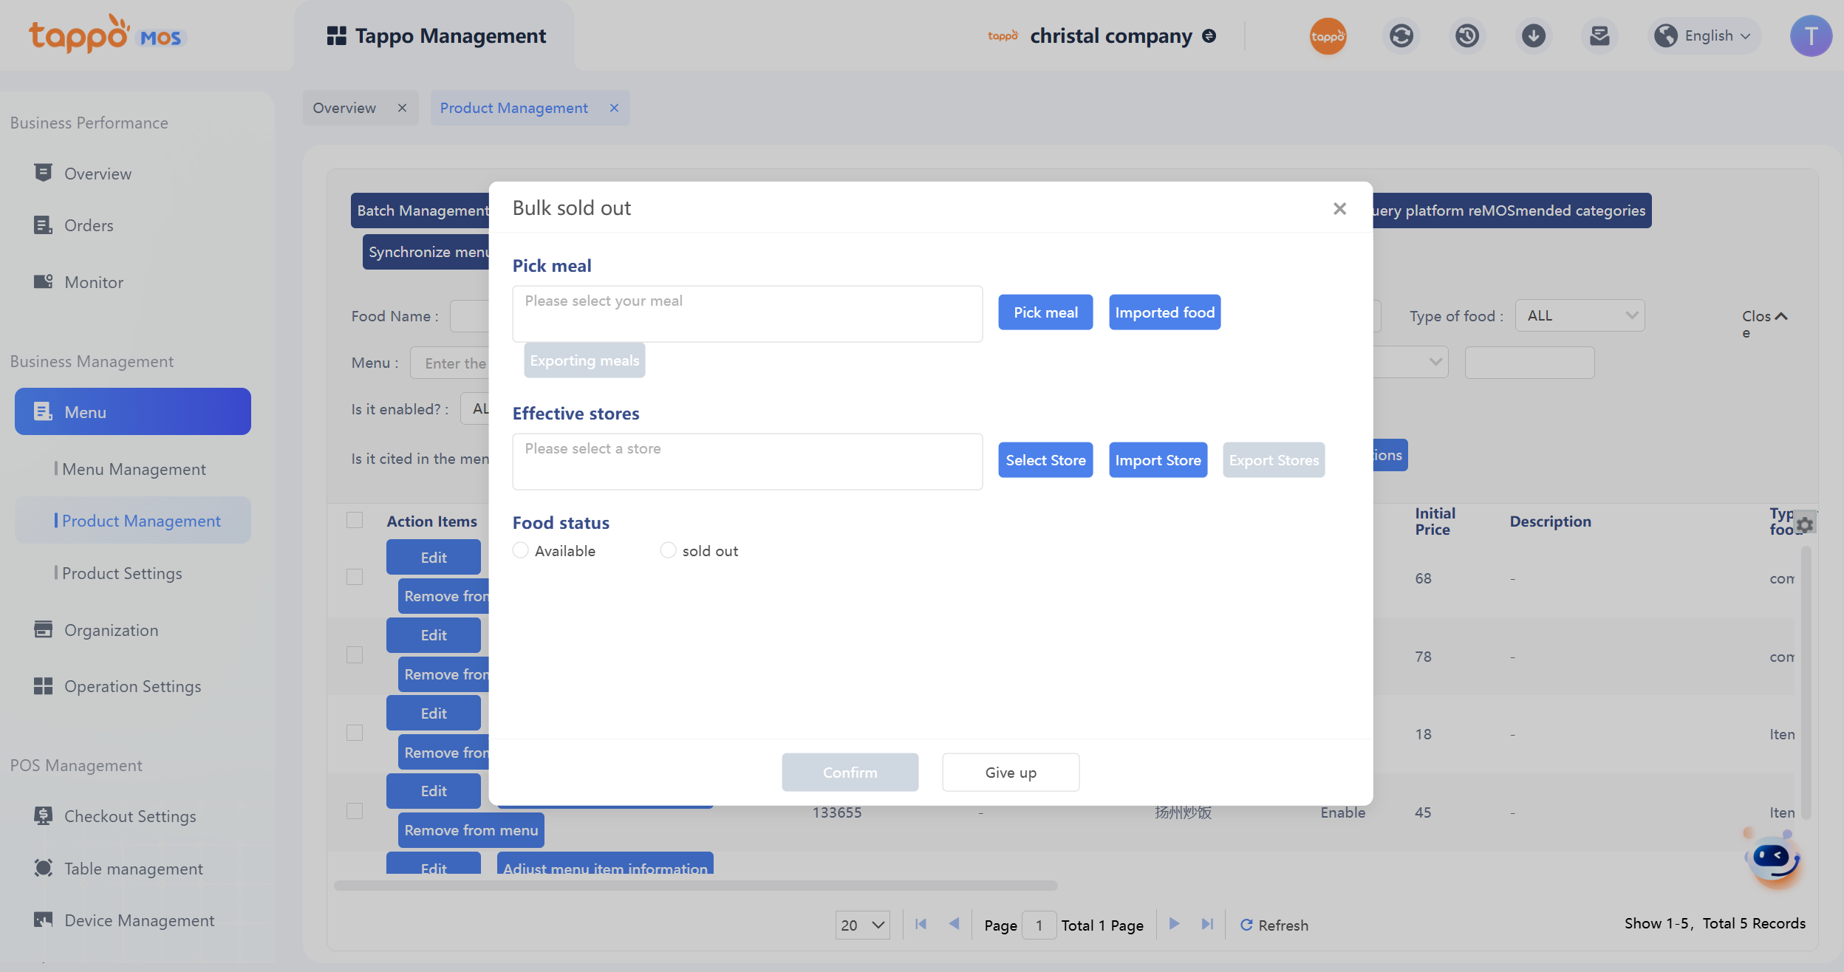Open table column settings gear icon
1844x972 pixels.
pyautogui.click(x=1805, y=524)
